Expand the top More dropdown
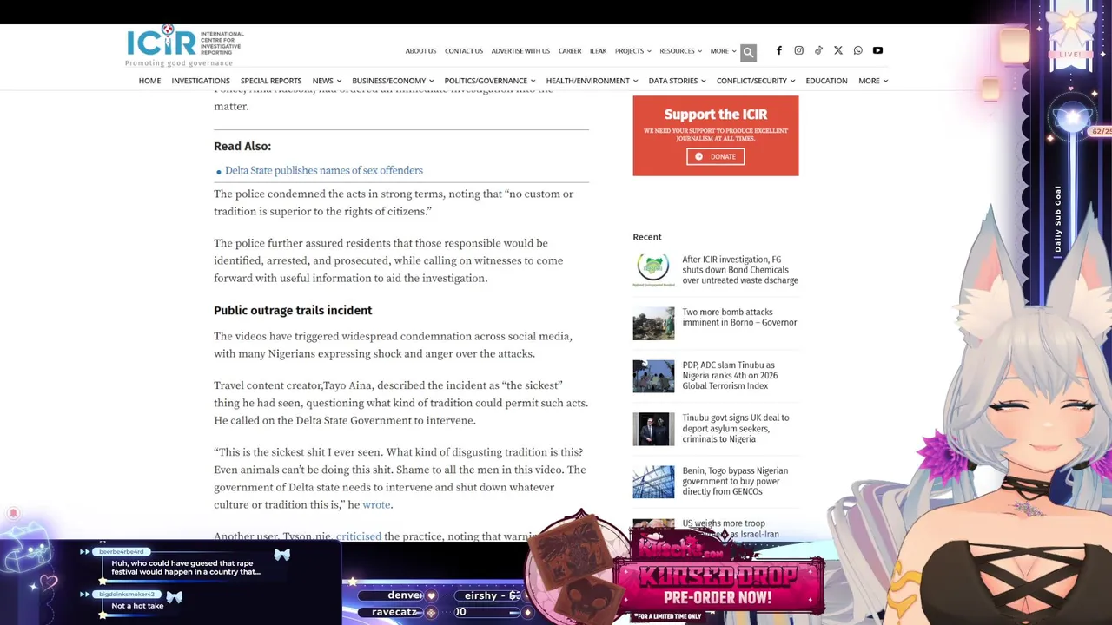Screen dimensions: 1112x625 pos(723,51)
